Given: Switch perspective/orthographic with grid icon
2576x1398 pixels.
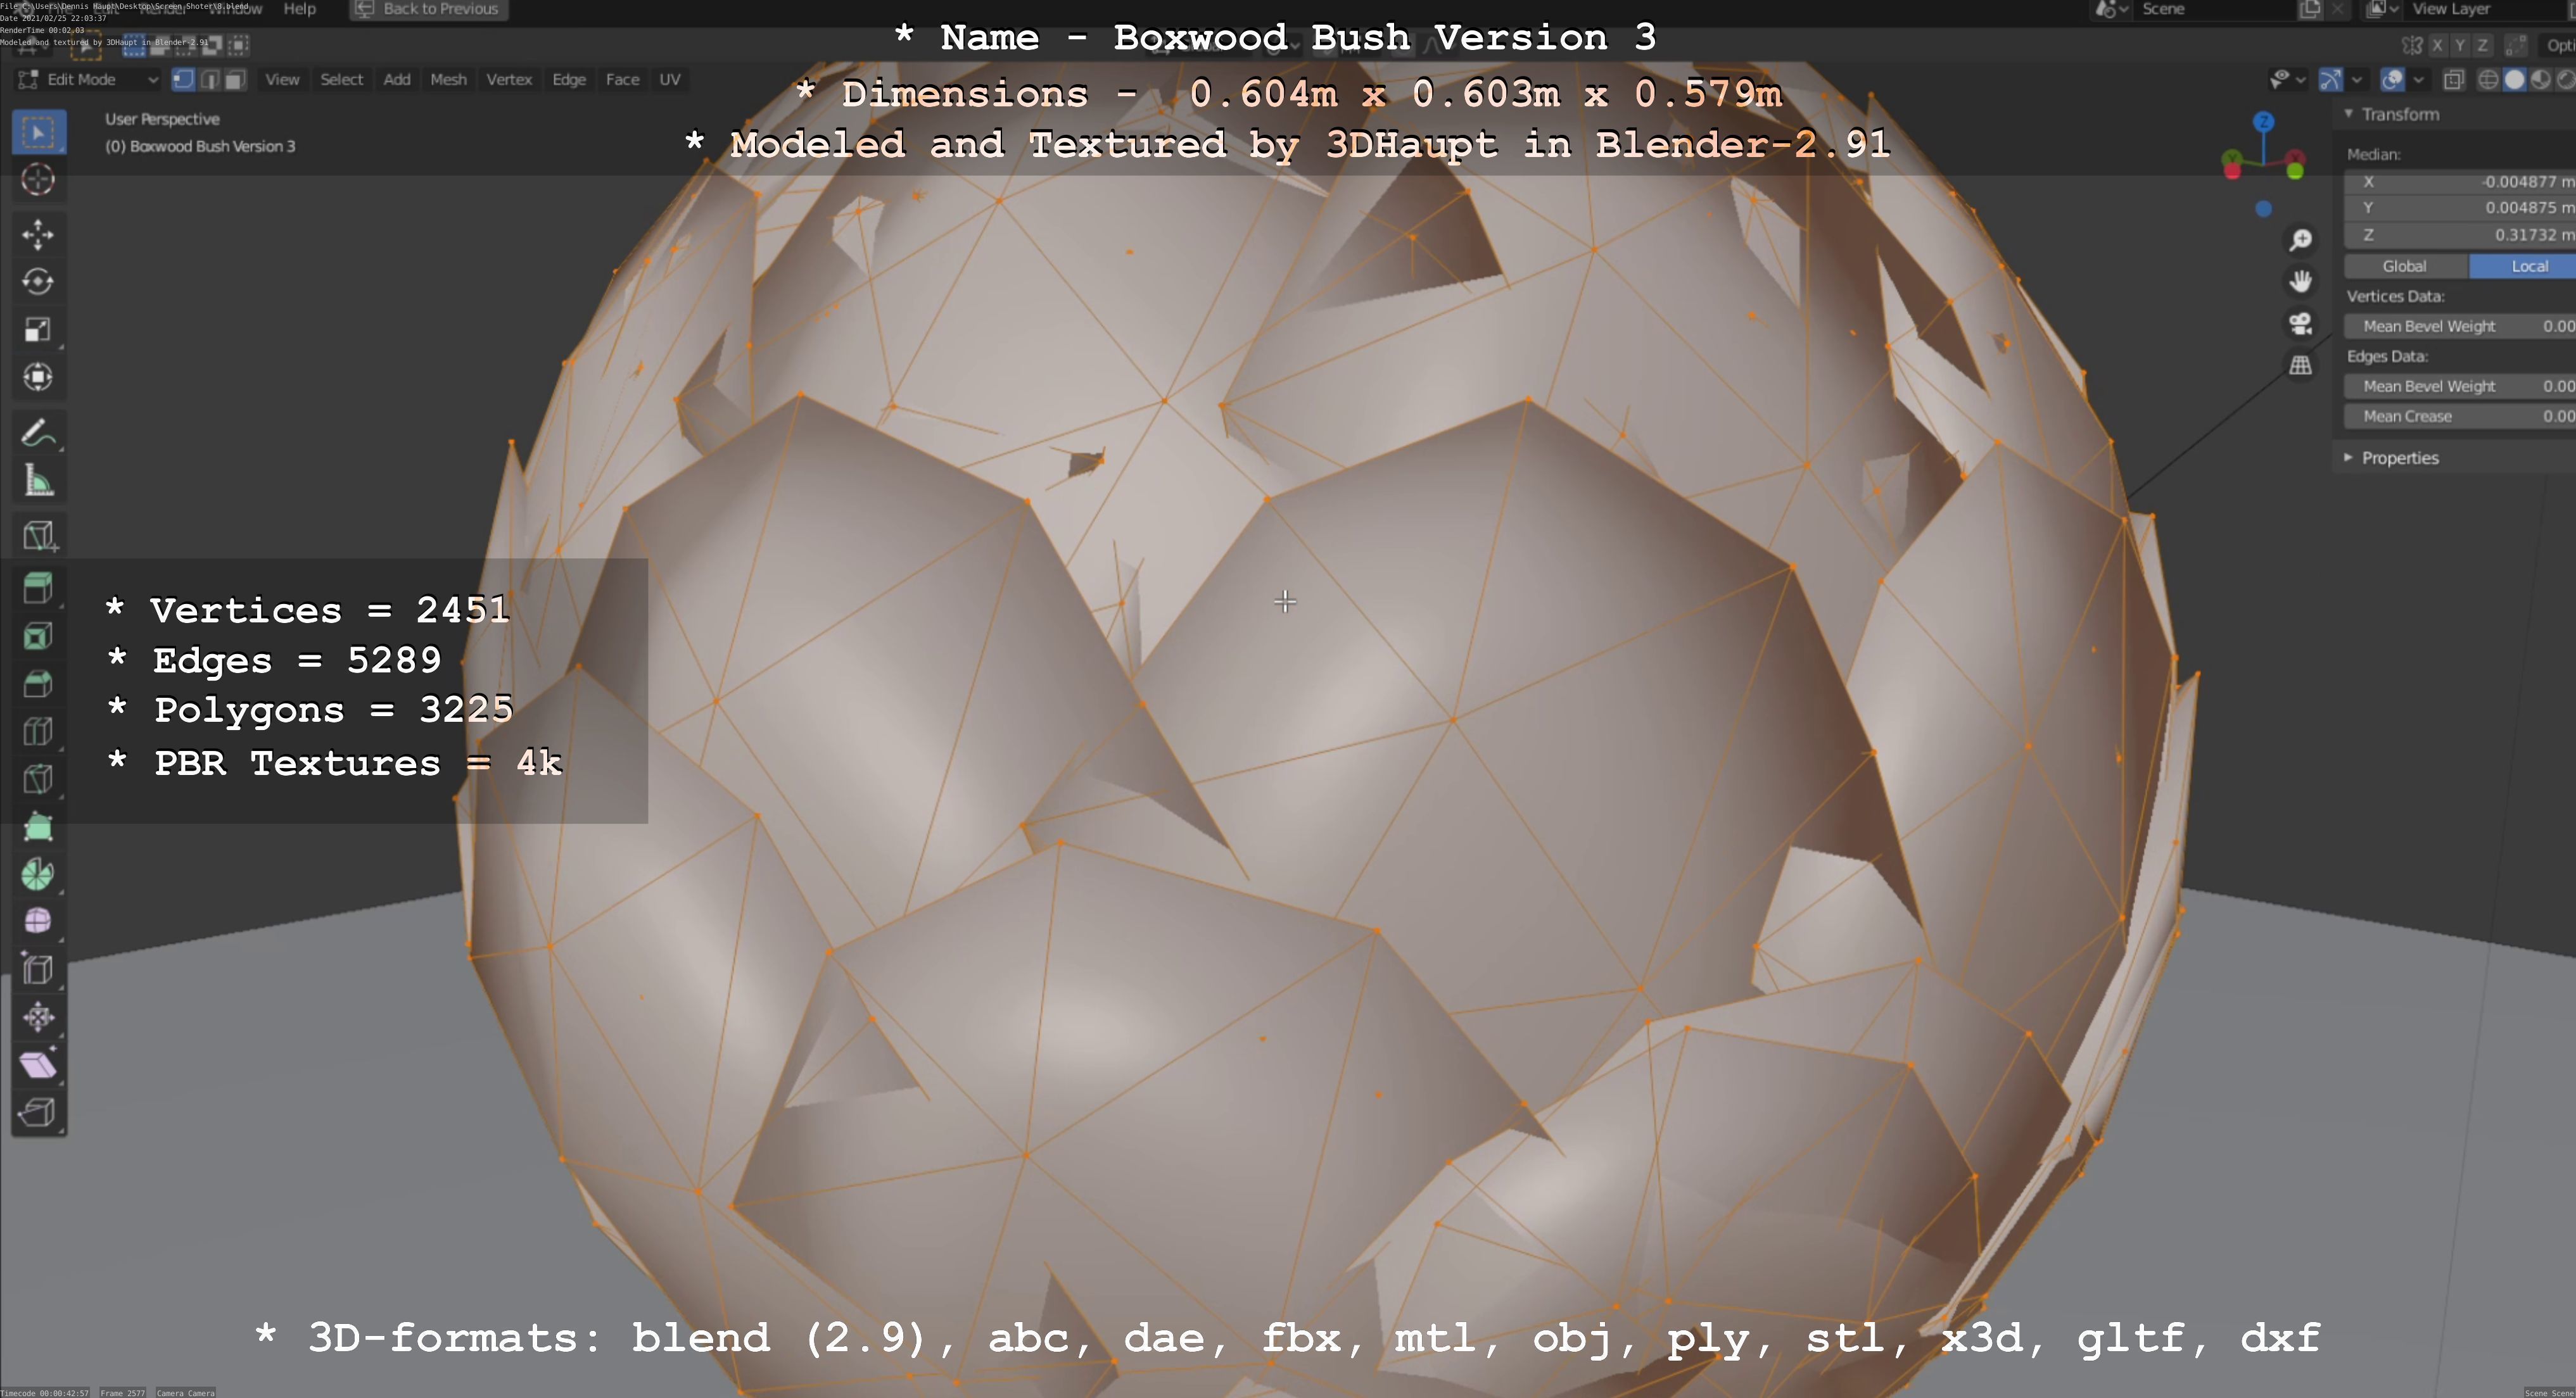Looking at the screenshot, I should [x=2301, y=366].
